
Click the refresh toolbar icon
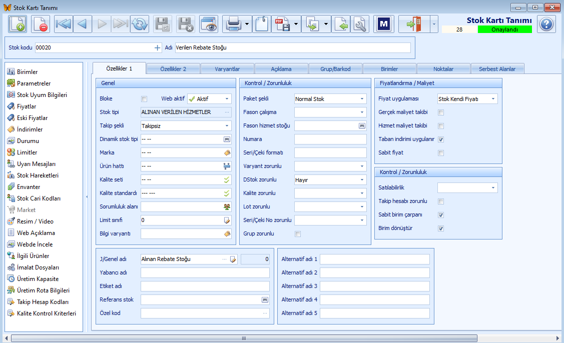coord(140,24)
